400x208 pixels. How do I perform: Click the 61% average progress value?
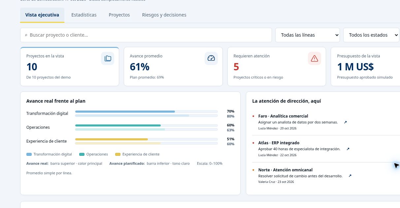(x=140, y=67)
